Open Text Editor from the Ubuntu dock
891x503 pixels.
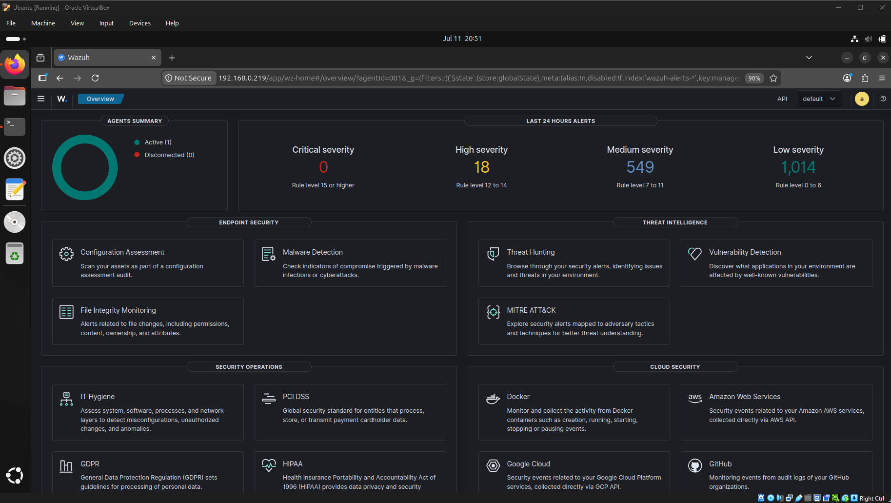[15, 189]
